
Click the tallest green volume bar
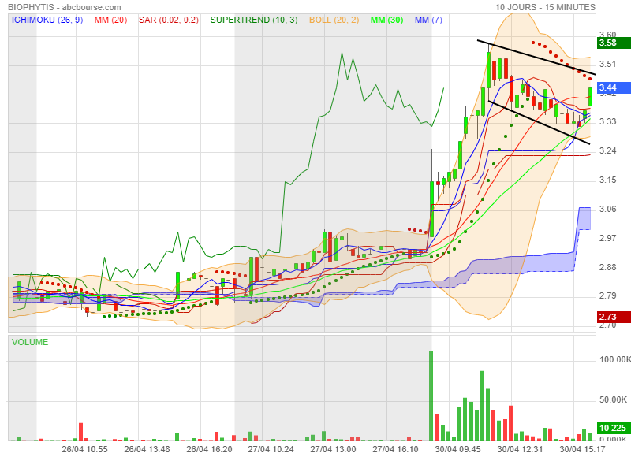click(431, 396)
